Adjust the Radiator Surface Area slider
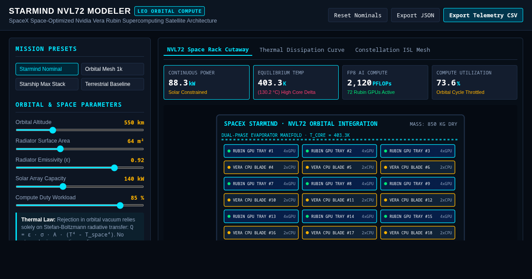The width and height of the screenshot is (532, 279). [80, 149]
